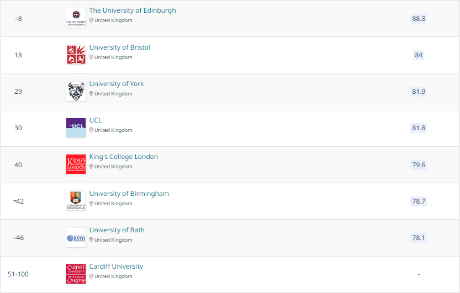Open the University of Bristol link

tap(119, 47)
